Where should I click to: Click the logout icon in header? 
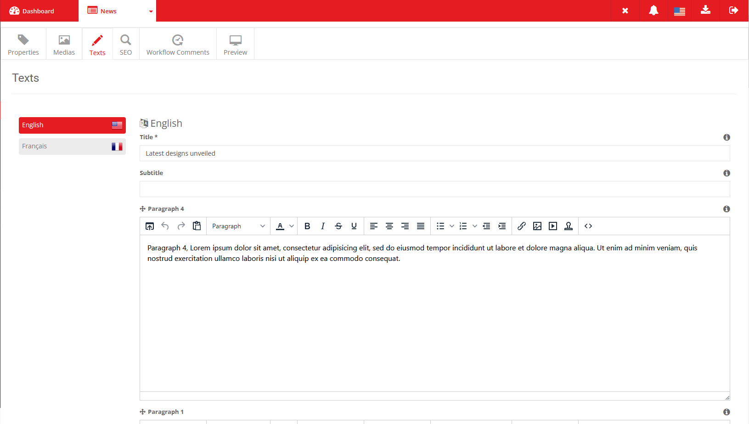733,11
